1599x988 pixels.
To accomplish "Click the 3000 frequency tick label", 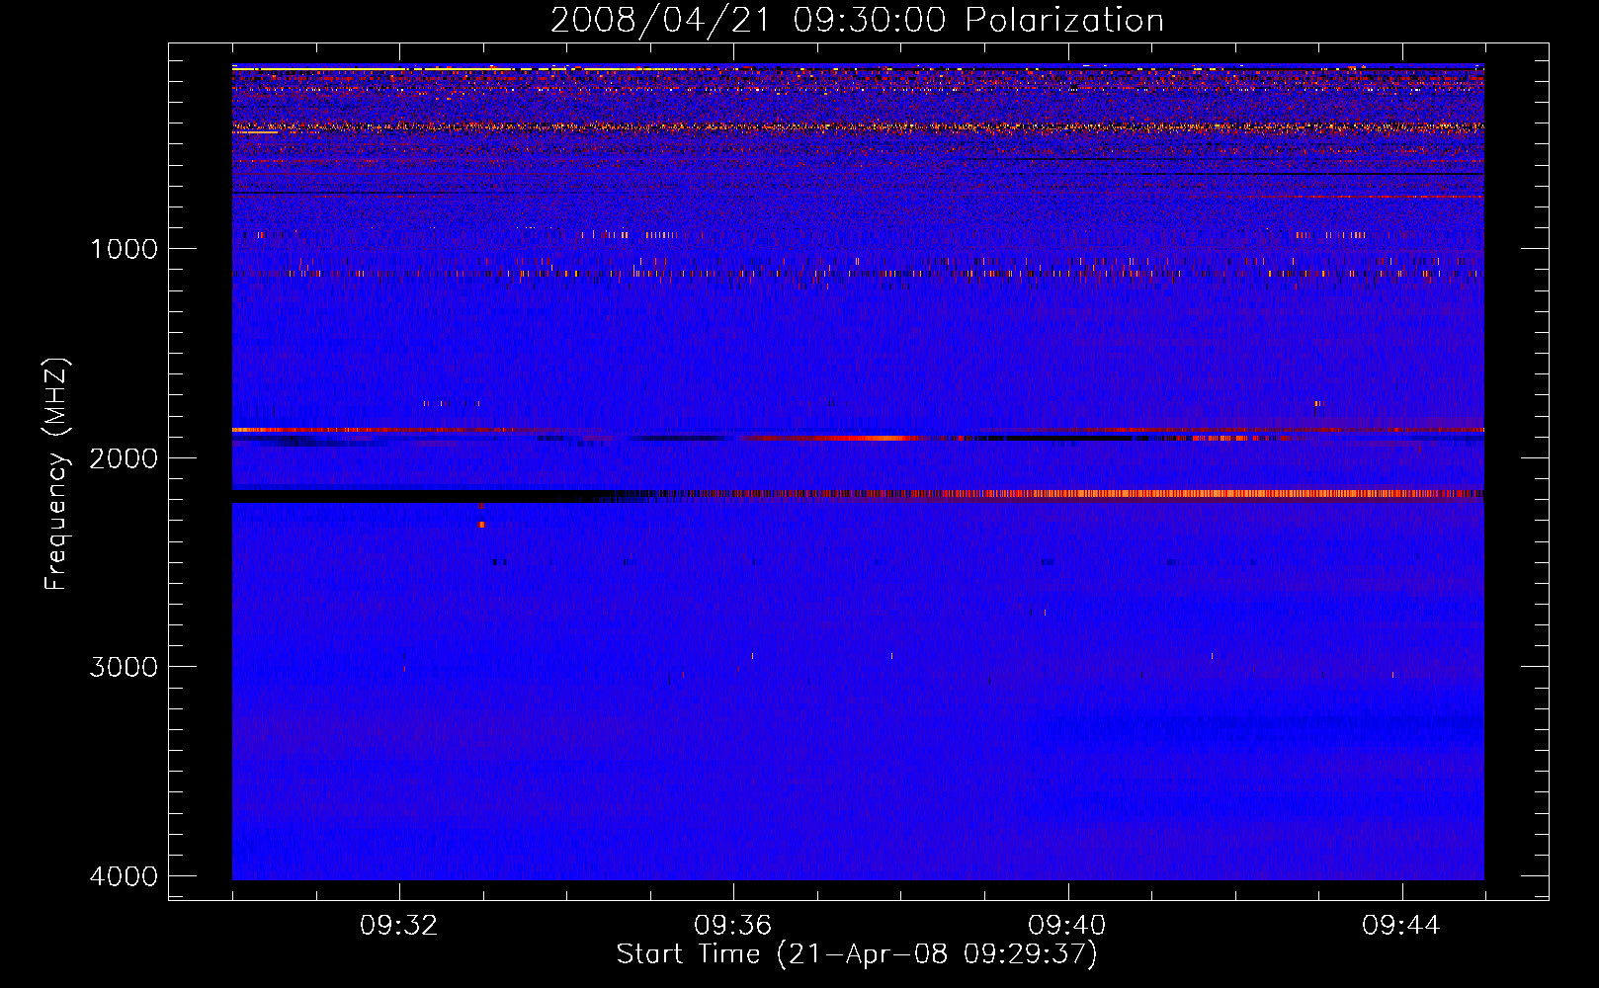I will tap(124, 667).
